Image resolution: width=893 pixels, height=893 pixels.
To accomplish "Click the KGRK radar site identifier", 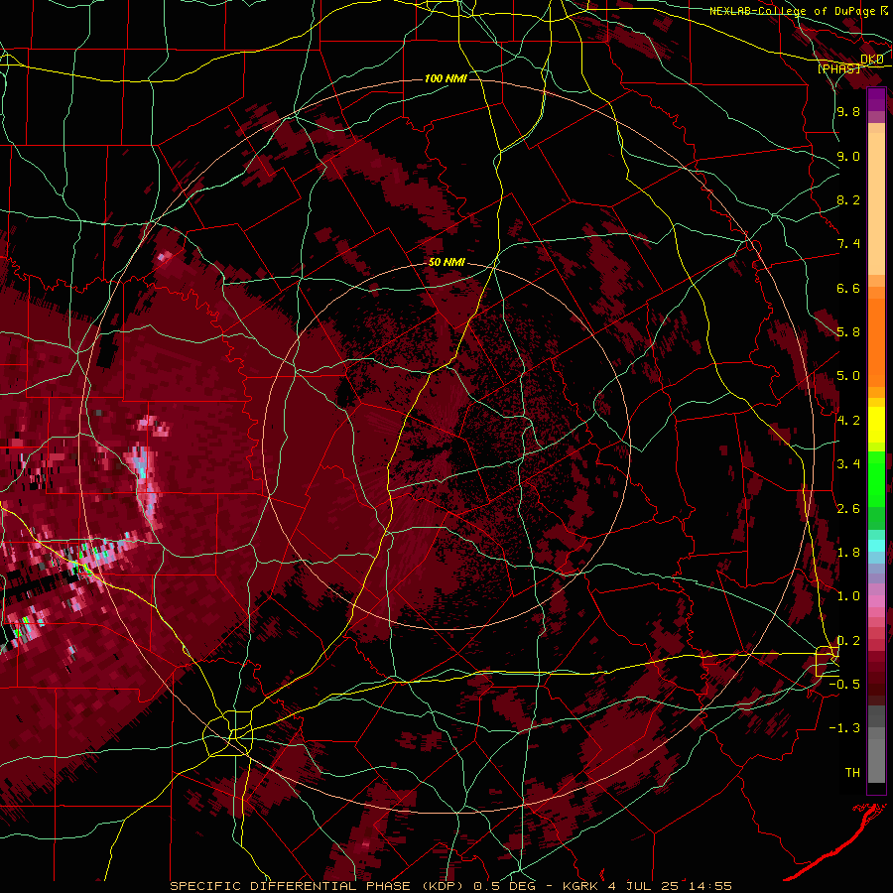I will point(582,886).
